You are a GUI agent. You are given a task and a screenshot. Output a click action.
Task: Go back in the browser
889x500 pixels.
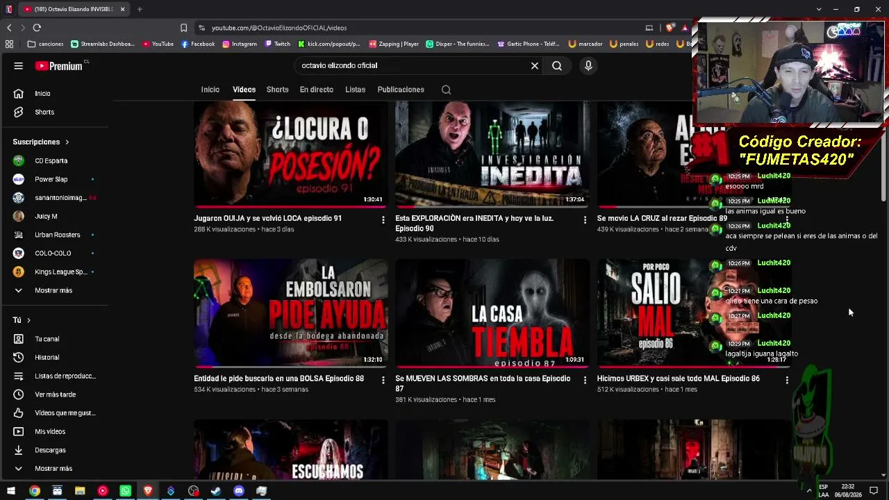coord(9,28)
